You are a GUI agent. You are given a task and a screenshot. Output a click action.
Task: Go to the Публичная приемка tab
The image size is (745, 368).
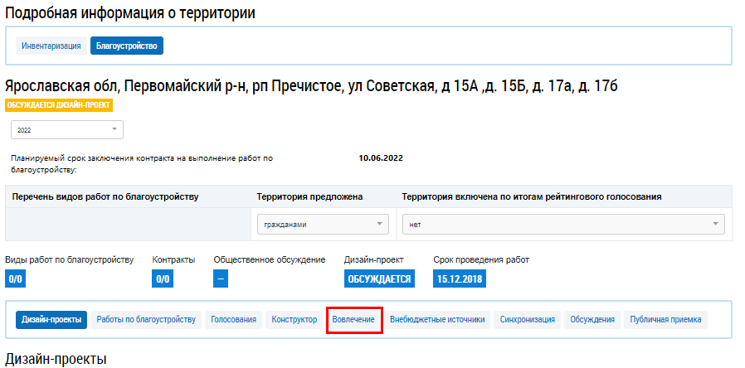coord(665,319)
